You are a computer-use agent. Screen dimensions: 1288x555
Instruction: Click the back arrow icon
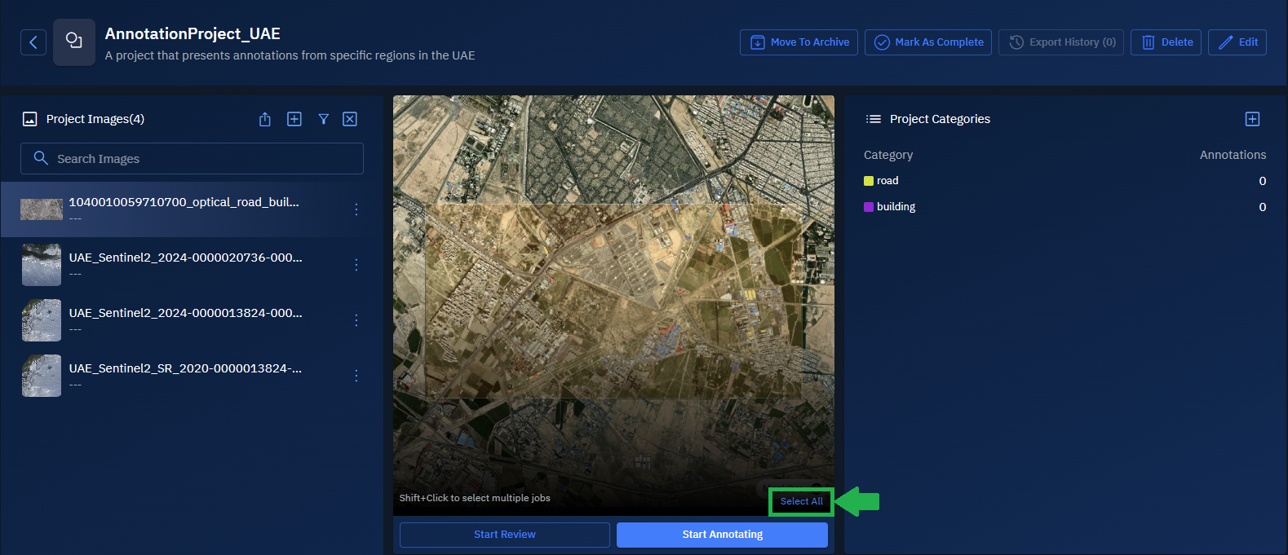(33, 42)
